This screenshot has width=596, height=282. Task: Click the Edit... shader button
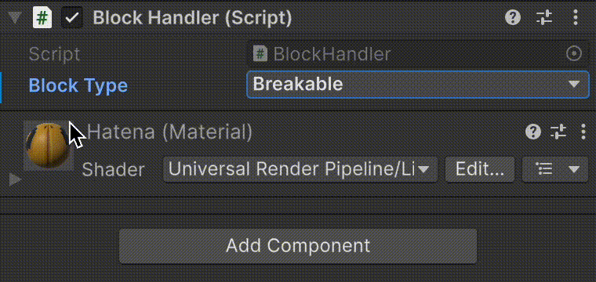tap(480, 169)
